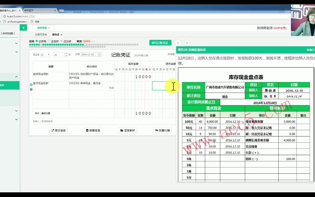
Task: Collapse the sidebar with the « icon
Action: [24, 28]
